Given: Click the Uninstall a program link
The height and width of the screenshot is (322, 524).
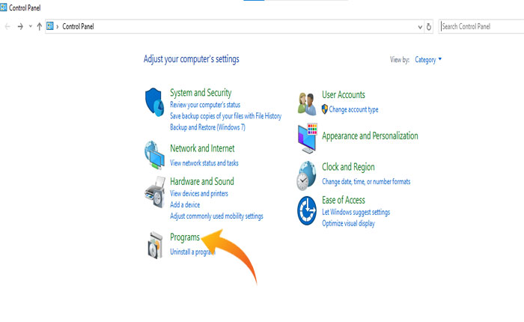Looking at the screenshot, I should (x=192, y=252).
